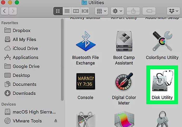Image resolution: width=182 pixels, height=127 pixels.
Task: Open the Bluetooth File Exchange app icon
Action: tap(86, 41)
